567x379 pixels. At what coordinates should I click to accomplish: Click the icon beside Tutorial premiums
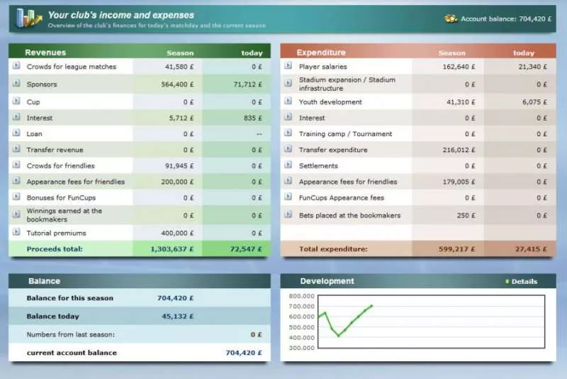[16, 233]
